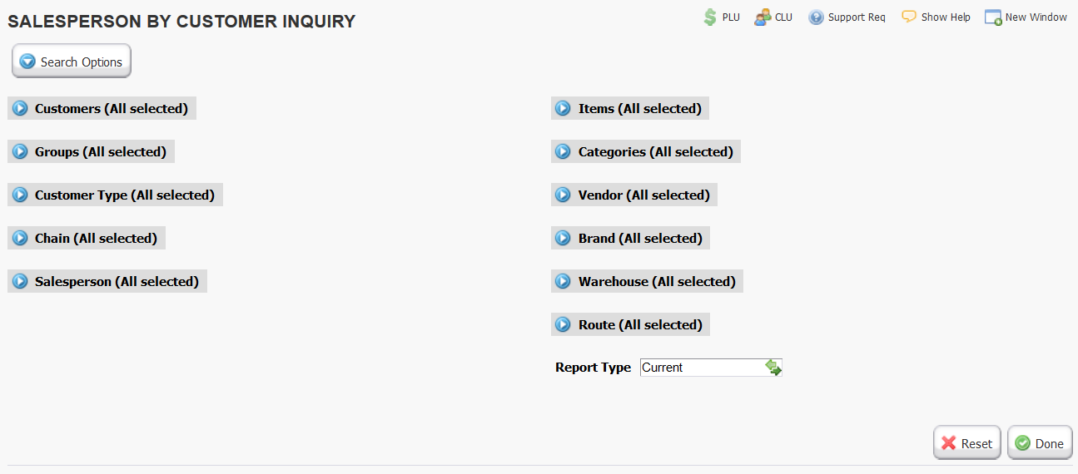Open the PLU dollar sign lookup

[709, 17]
